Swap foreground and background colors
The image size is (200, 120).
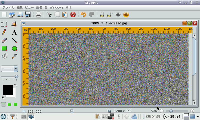[x=15, y=85]
